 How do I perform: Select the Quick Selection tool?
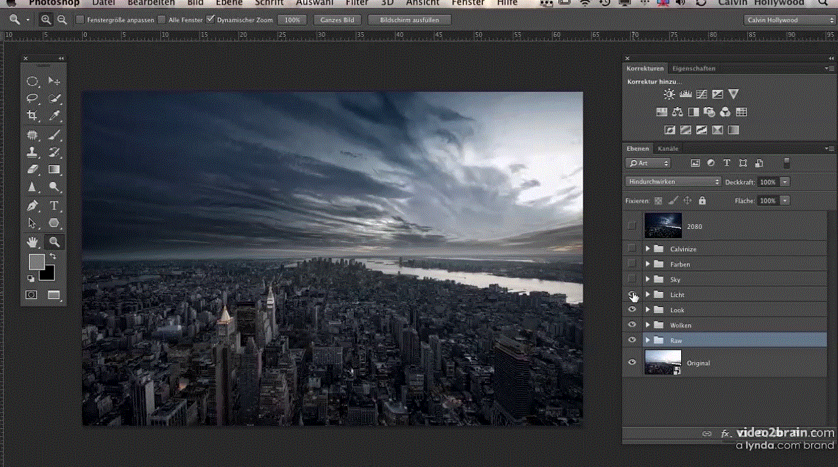(54, 98)
